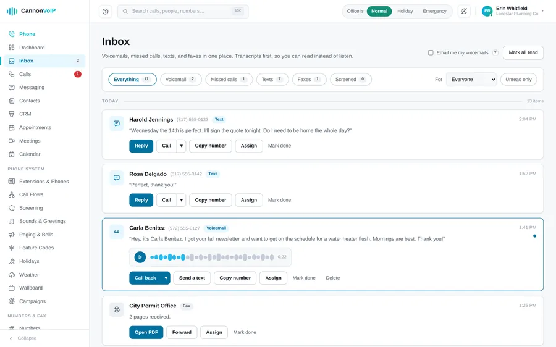Open PDF from City Permit Office
This screenshot has width=556, height=347.
coord(146,332)
